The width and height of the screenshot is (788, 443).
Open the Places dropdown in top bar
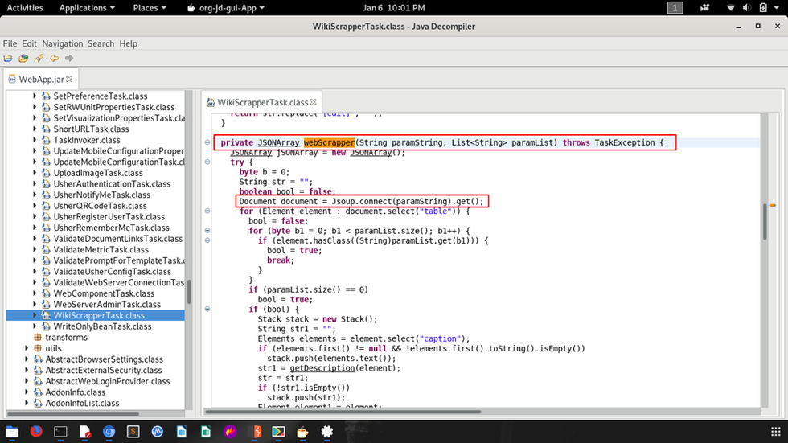[x=150, y=7]
